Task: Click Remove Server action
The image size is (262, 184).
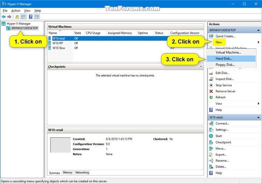Action: tap(225, 91)
